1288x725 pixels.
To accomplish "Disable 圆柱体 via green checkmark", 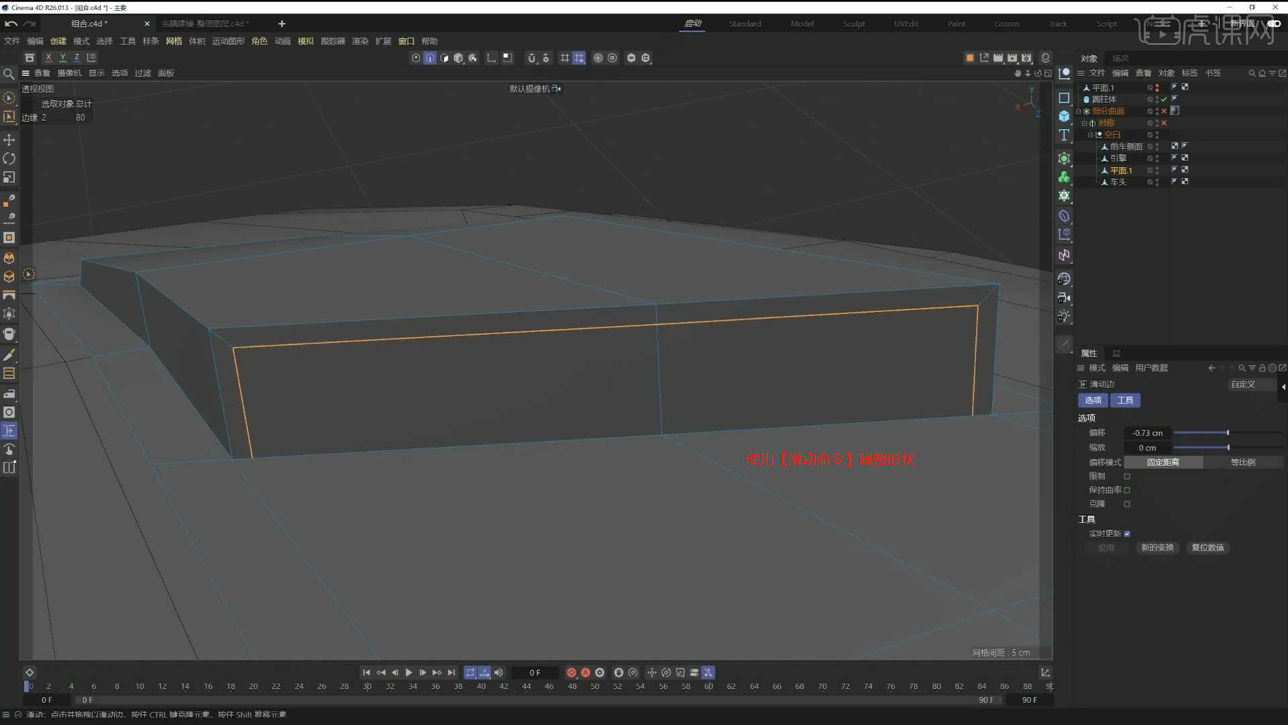I will 1164,99.
